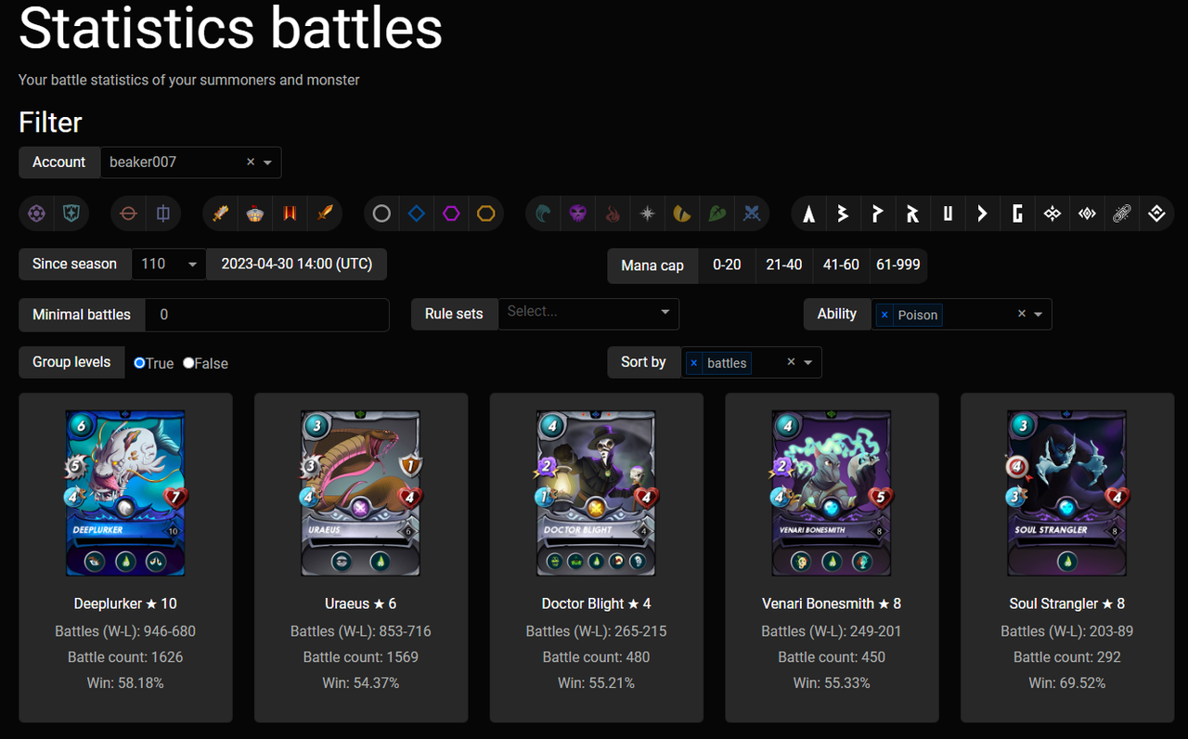Select the False radio for Group levels
Screen dimensions: 1188x739
[188, 363]
